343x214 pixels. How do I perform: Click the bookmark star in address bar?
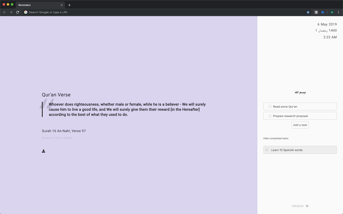[x=308, y=12]
